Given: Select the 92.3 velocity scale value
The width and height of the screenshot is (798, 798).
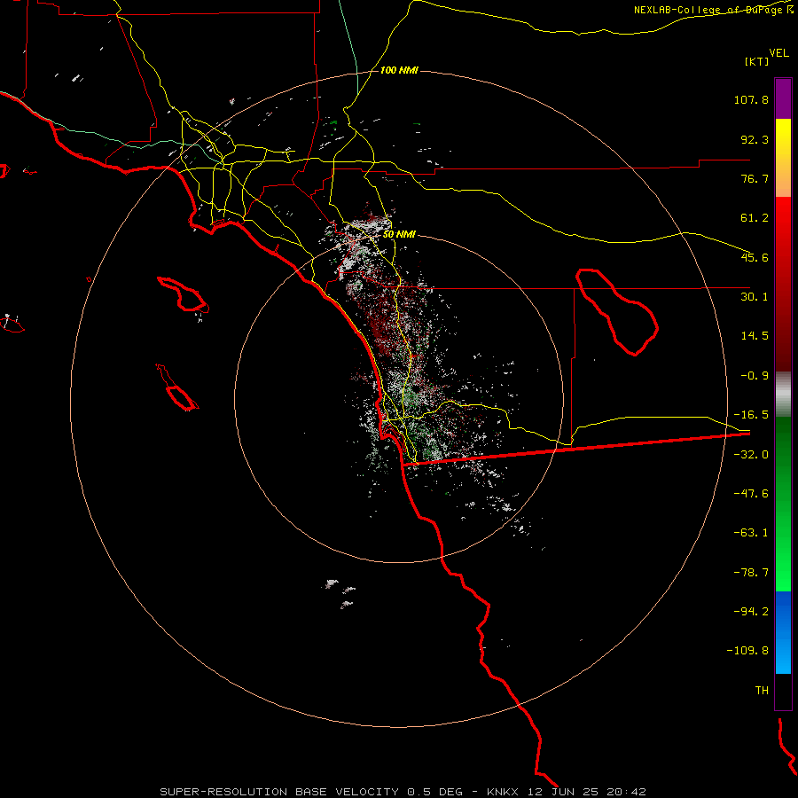Looking at the screenshot, I should pyautogui.click(x=755, y=139).
